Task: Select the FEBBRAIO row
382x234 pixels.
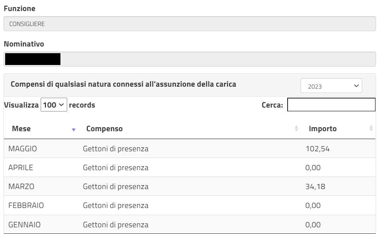Action: pyautogui.click(x=190, y=205)
